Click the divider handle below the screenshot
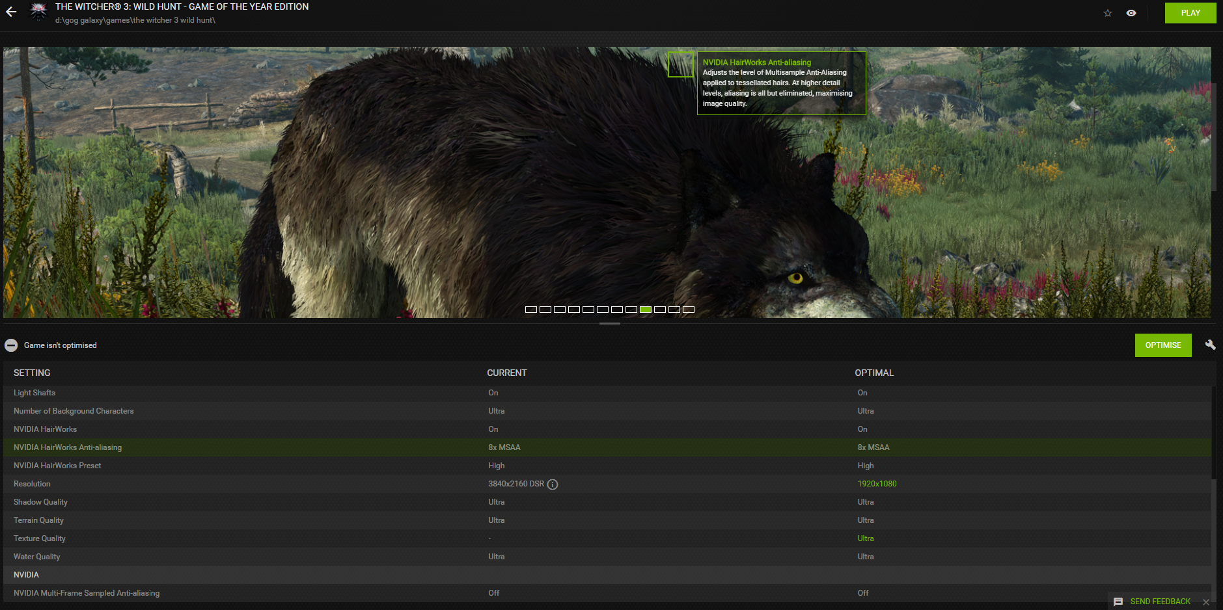1223x610 pixels. click(610, 323)
